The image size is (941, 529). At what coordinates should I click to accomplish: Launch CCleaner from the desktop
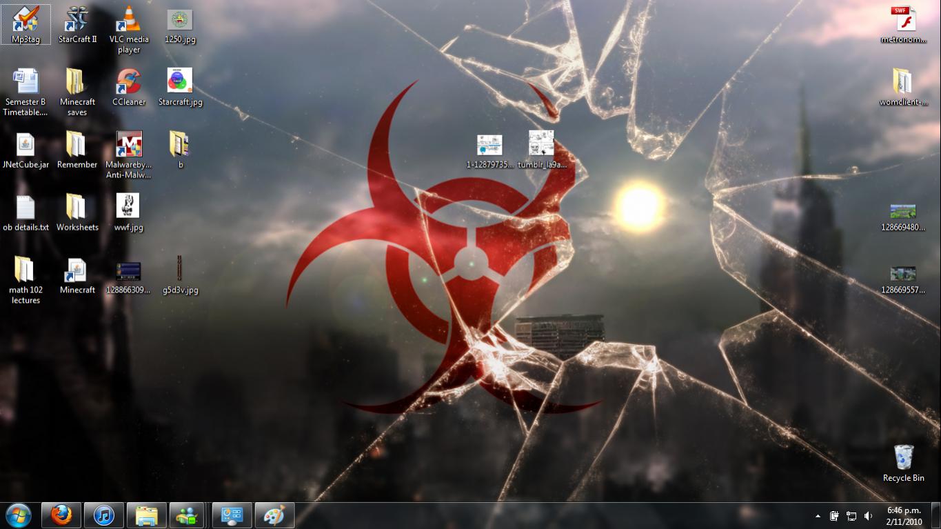pos(129,88)
